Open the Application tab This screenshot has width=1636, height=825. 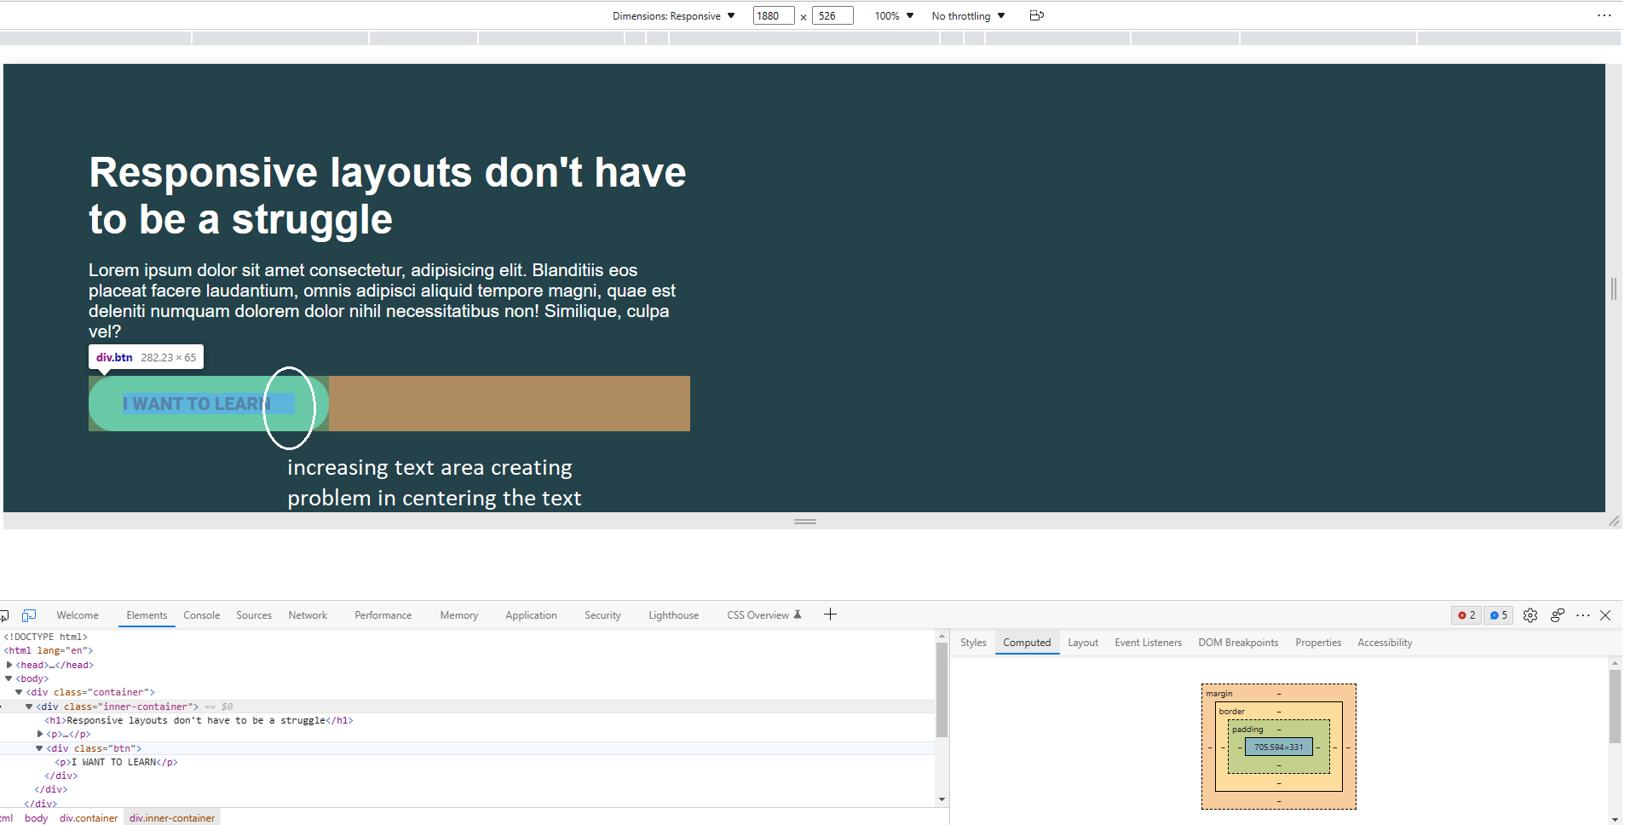coord(531,615)
